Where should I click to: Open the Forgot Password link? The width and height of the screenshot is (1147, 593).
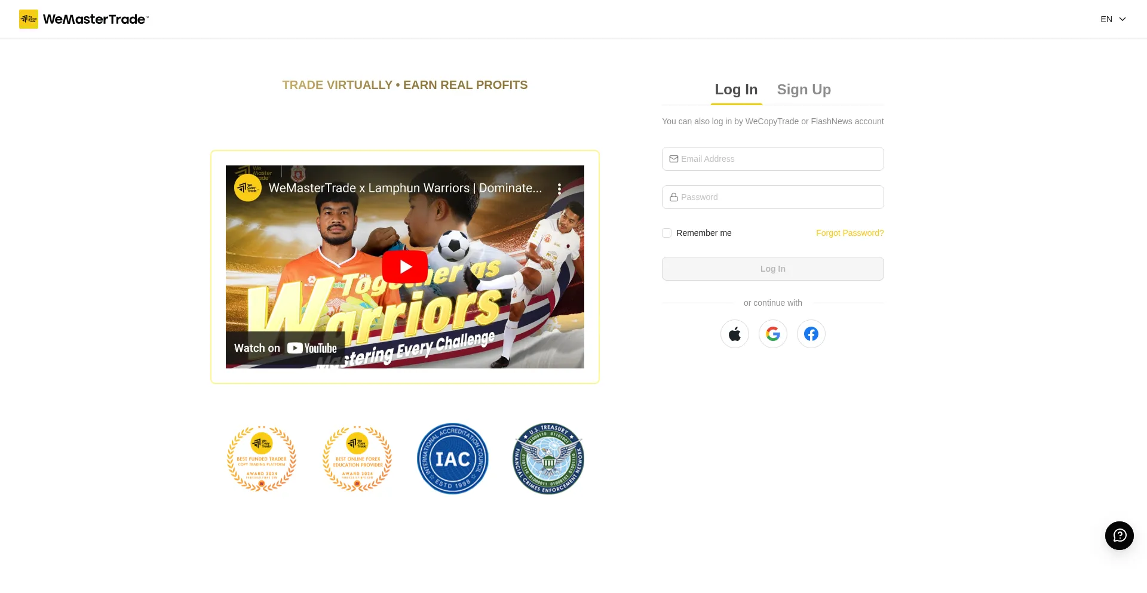pos(850,233)
